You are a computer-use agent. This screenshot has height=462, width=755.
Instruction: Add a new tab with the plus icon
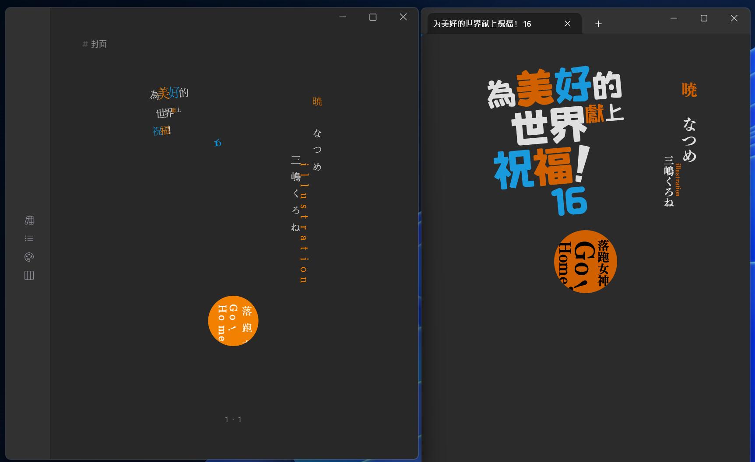pyautogui.click(x=598, y=24)
